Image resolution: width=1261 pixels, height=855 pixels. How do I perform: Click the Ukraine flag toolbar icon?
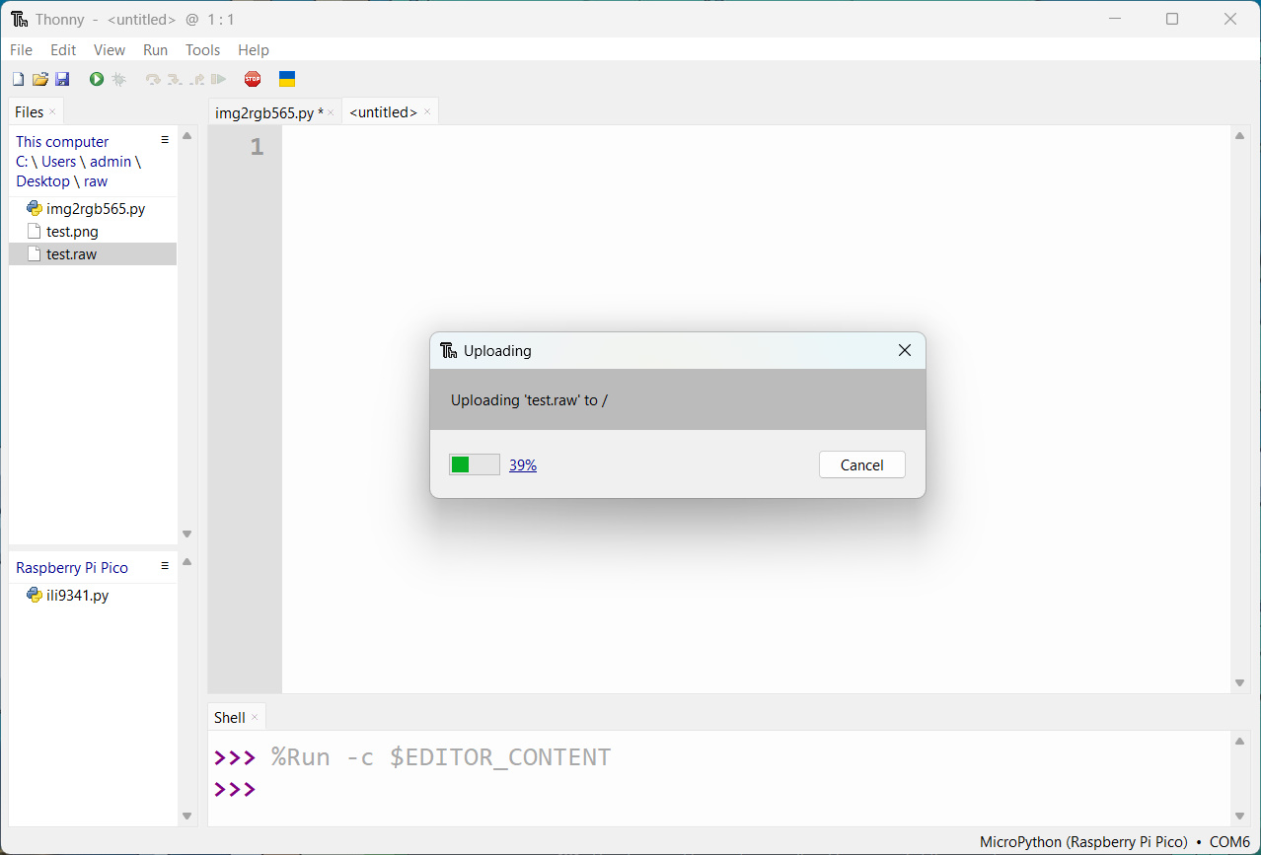pos(287,79)
